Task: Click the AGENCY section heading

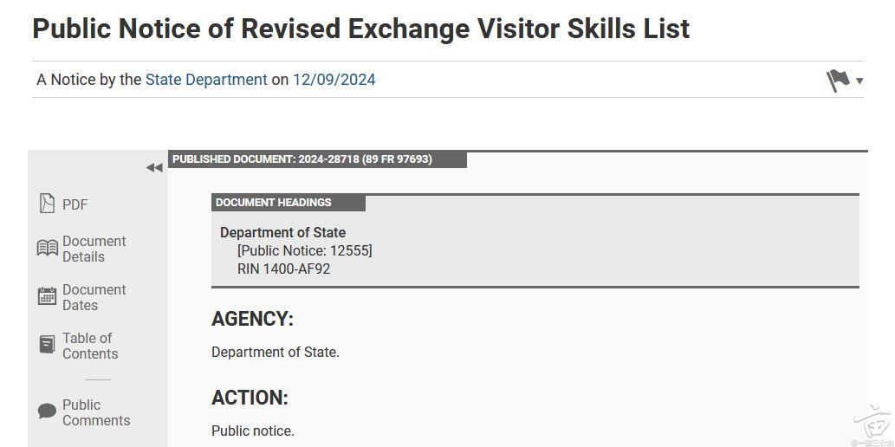Action: tap(252, 319)
